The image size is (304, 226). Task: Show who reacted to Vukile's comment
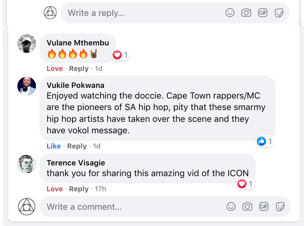pos(265,141)
